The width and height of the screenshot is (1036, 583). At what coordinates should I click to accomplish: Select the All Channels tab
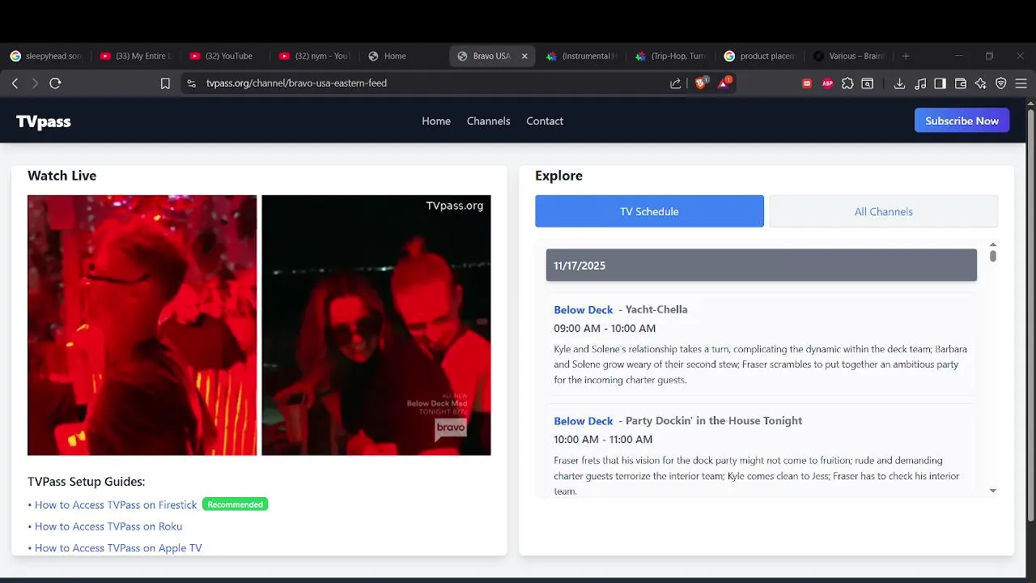pos(883,211)
